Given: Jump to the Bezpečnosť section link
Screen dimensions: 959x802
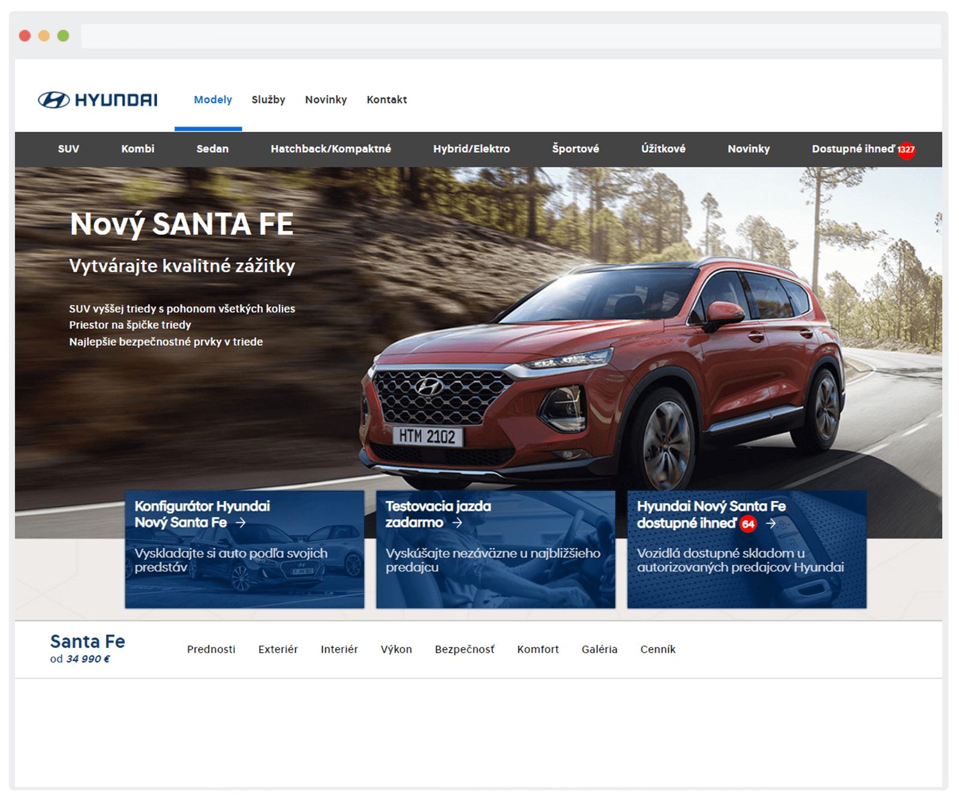Looking at the screenshot, I should [464, 649].
